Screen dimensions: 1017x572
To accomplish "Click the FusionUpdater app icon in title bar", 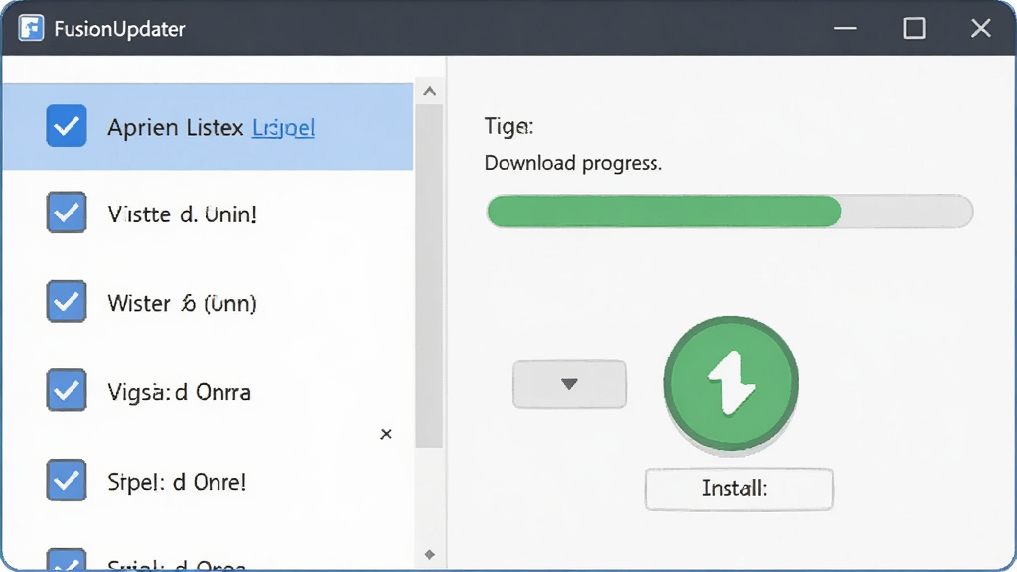I will pyautogui.click(x=31, y=28).
